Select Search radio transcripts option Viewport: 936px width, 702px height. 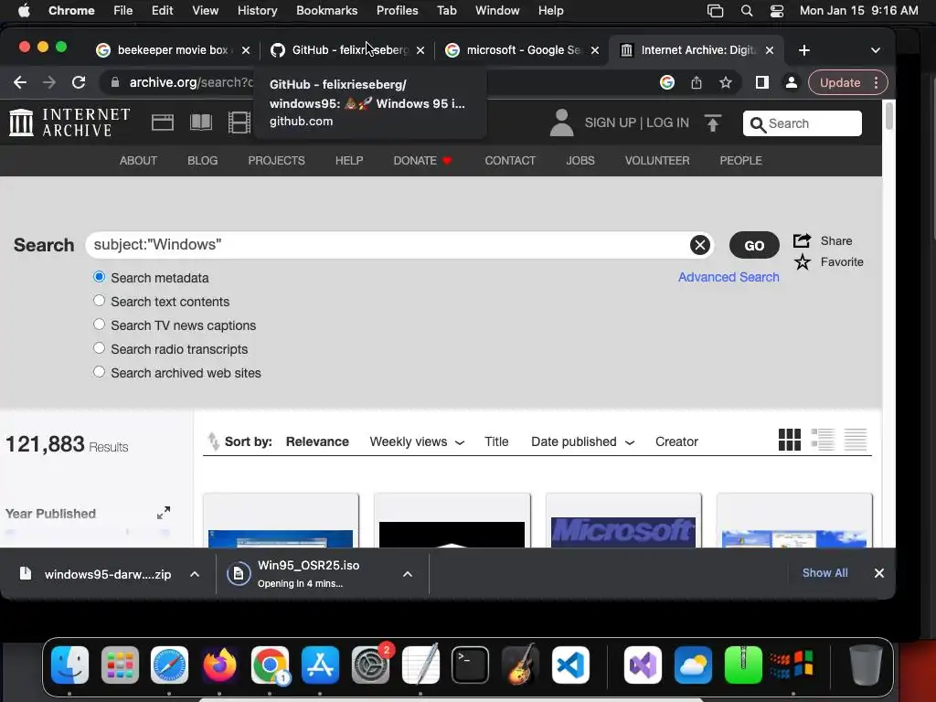(x=99, y=348)
